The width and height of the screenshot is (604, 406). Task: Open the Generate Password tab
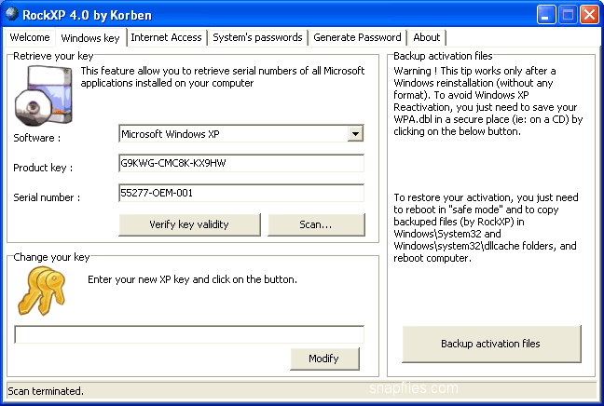click(x=357, y=38)
